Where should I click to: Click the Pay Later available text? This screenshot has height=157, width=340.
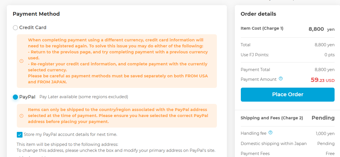[84, 97]
